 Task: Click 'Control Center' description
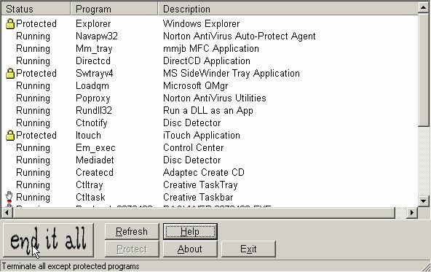193,147
